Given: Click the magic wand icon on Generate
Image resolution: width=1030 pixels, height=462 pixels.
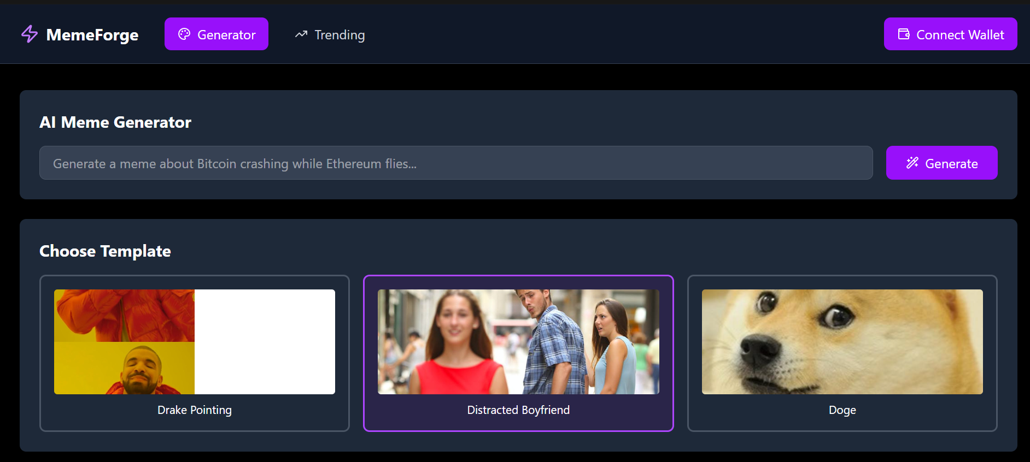Looking at the screenshot, I should point(912,163).
